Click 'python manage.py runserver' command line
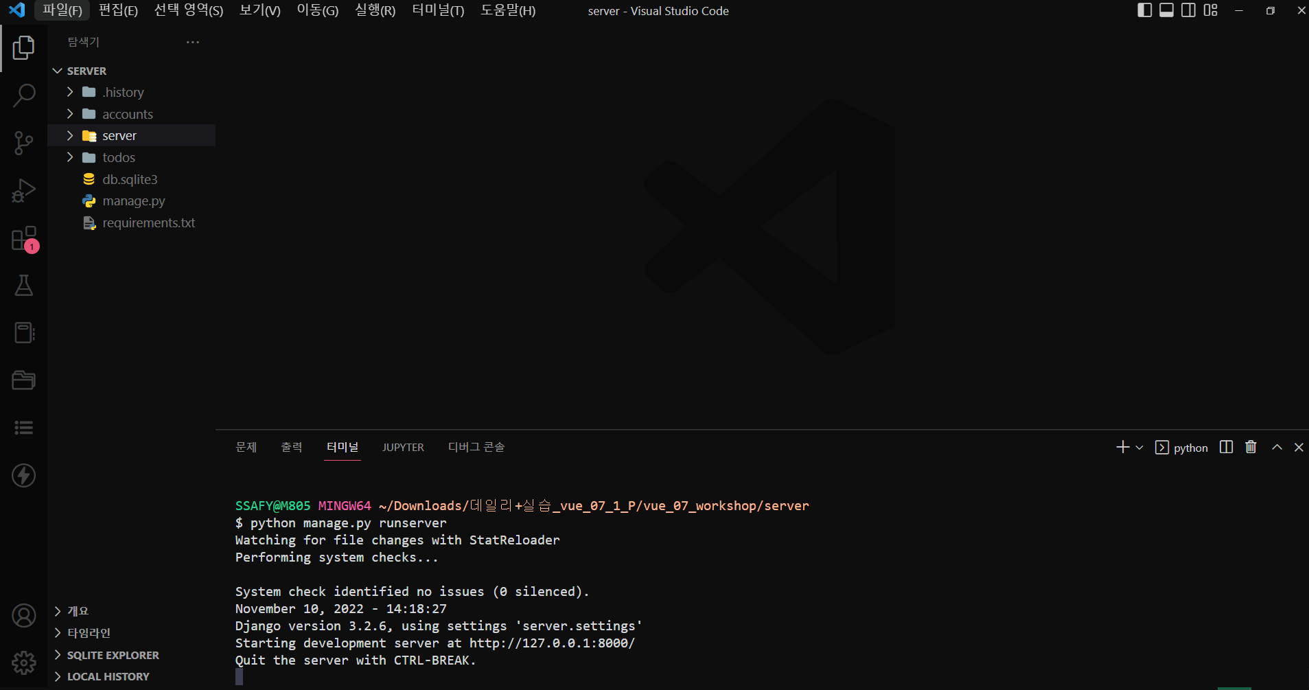Screen dimensions: 1309x690 [348, 523]
